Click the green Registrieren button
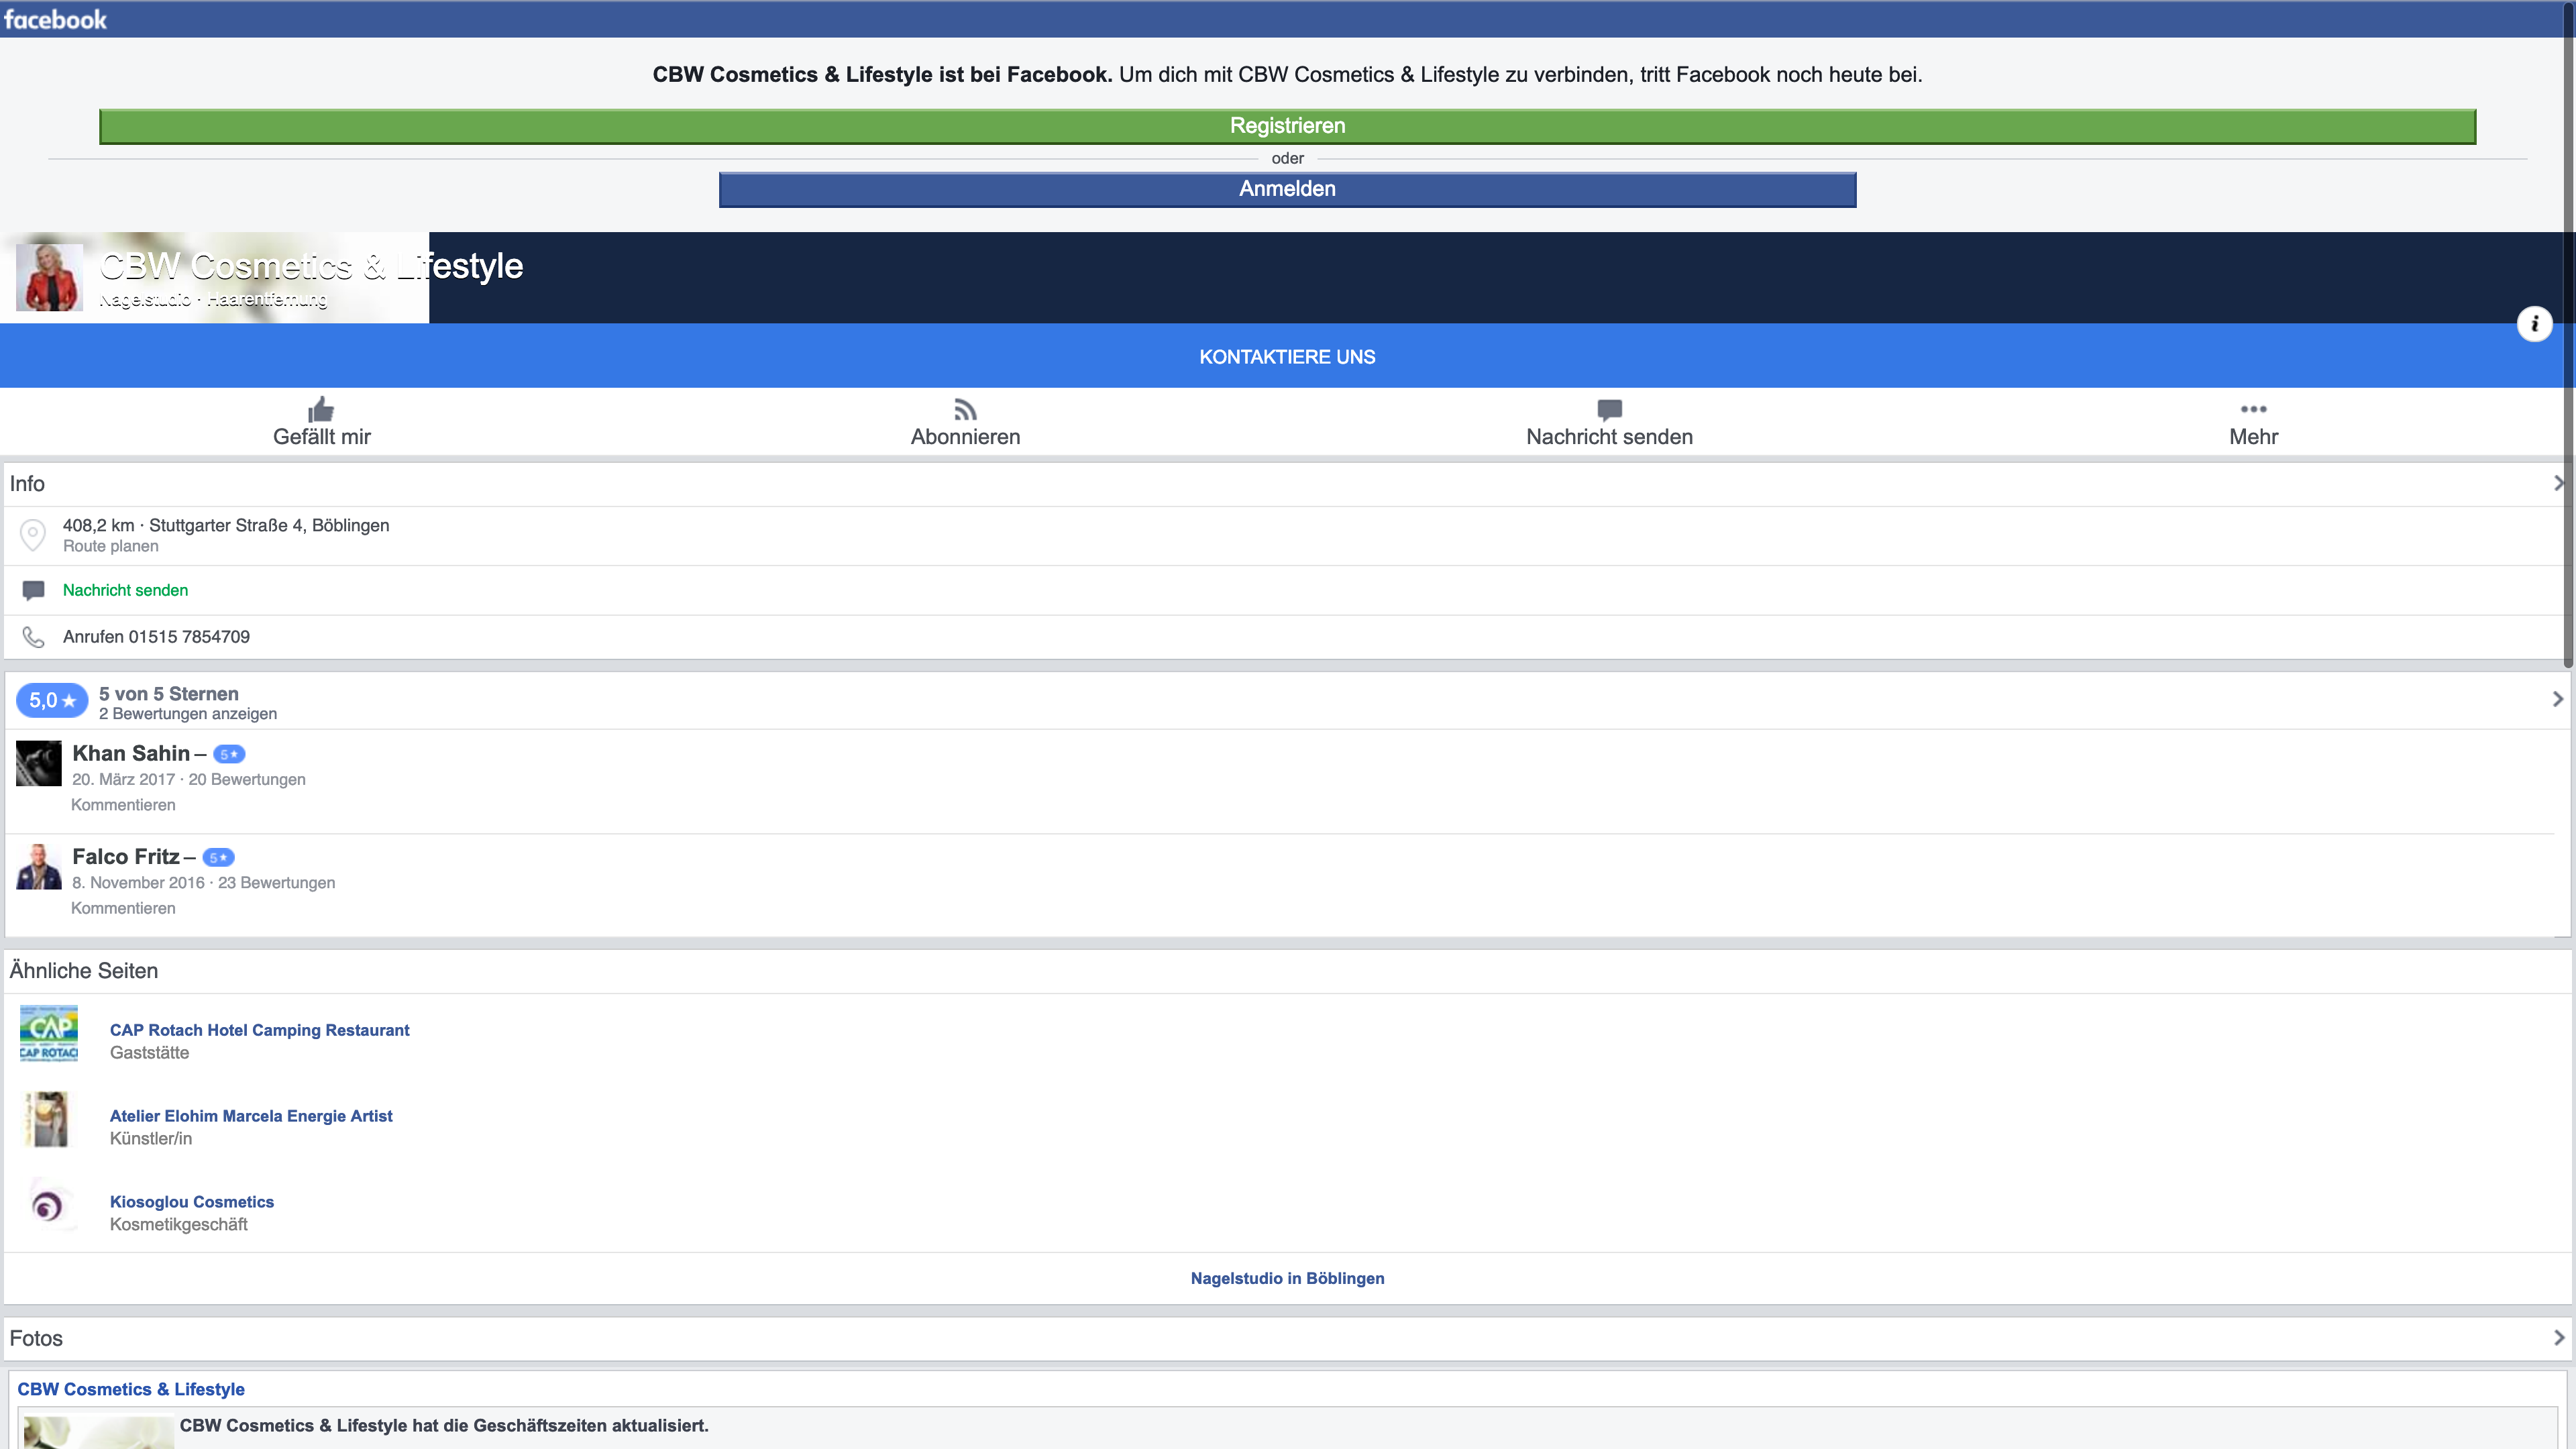The image size is (2576, 1449). tap(1287, 127)
